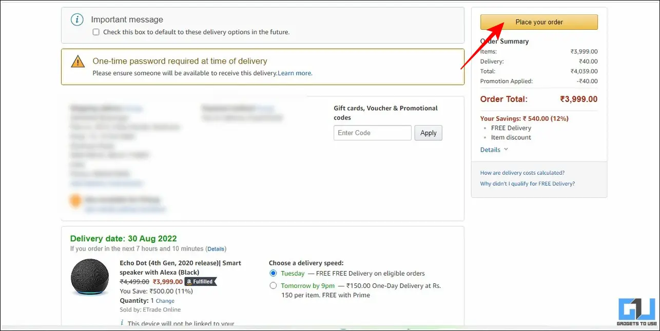Click the Enter Code input field

tap(373, 133)
